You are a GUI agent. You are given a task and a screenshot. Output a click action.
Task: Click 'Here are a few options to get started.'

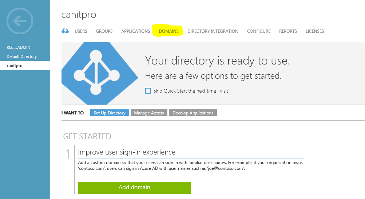[x=213, y=76]
